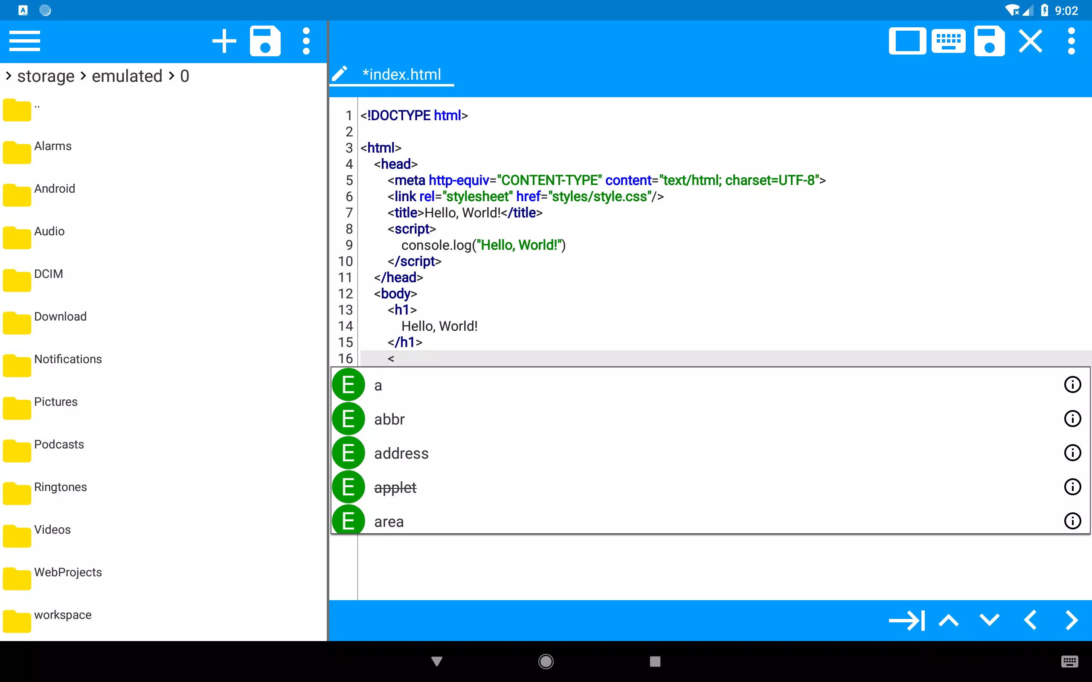
Task: Place cursor on line 16 after '<'
Action: tap(396, 358)
